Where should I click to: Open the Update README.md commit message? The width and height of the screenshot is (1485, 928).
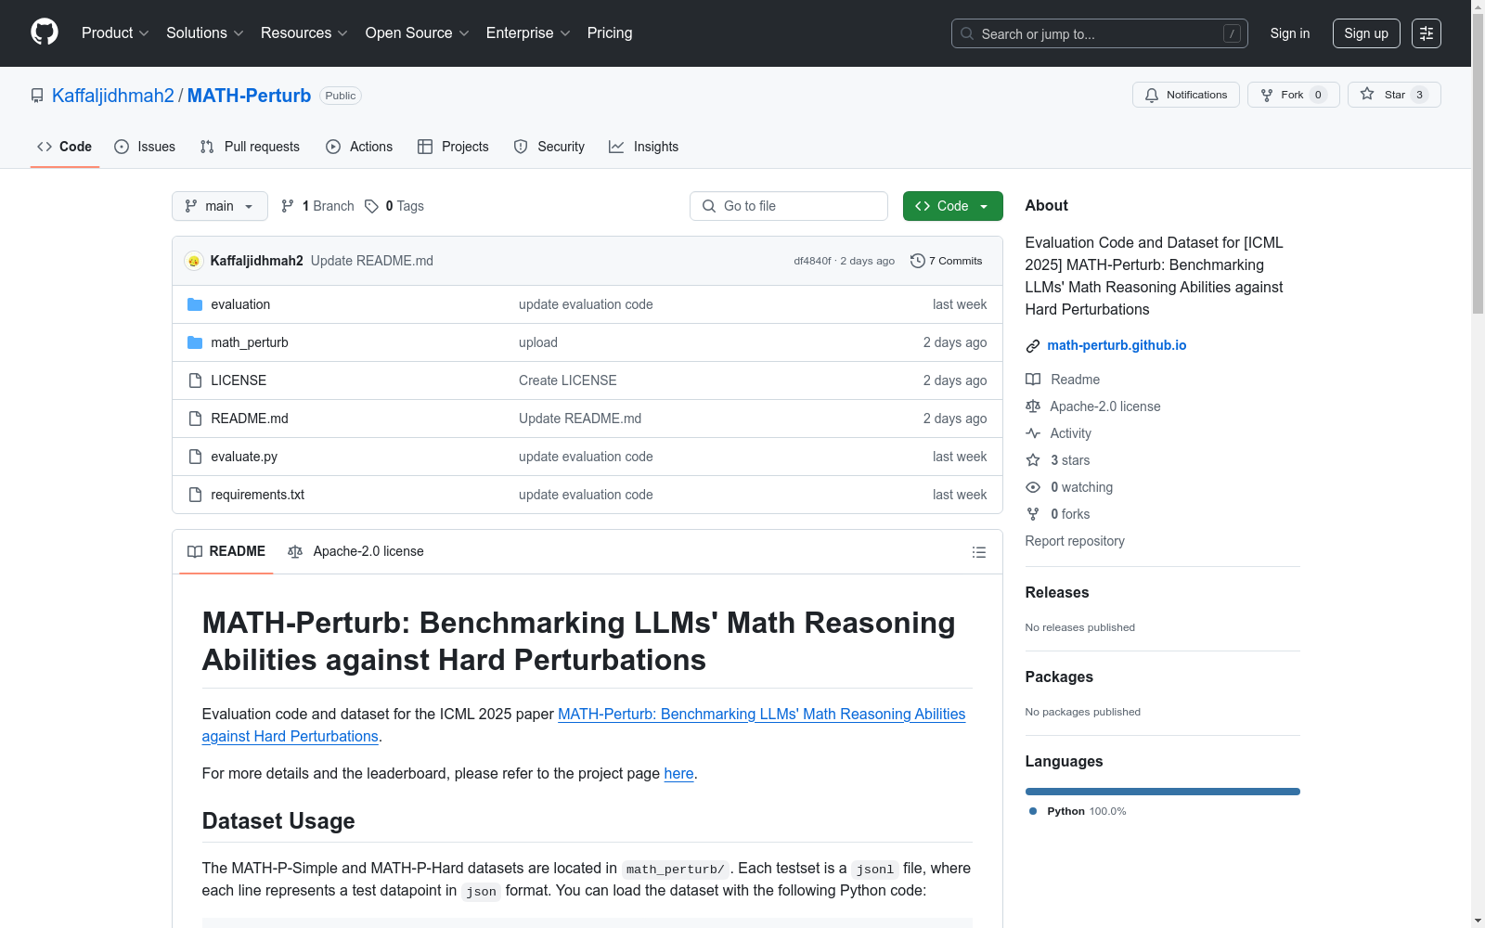tap(372, 261)
